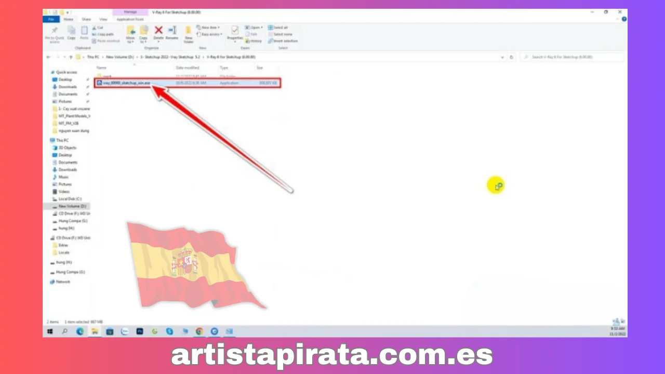Click the Properties checkmark icon
Viewport: 665px width, 374px height.
(235, 31)
